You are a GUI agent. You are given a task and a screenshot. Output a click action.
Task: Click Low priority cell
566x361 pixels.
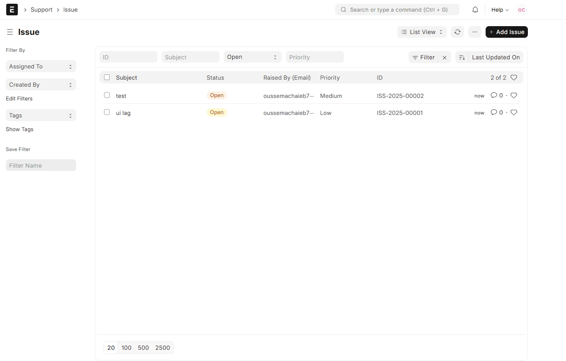click(326, 113)
